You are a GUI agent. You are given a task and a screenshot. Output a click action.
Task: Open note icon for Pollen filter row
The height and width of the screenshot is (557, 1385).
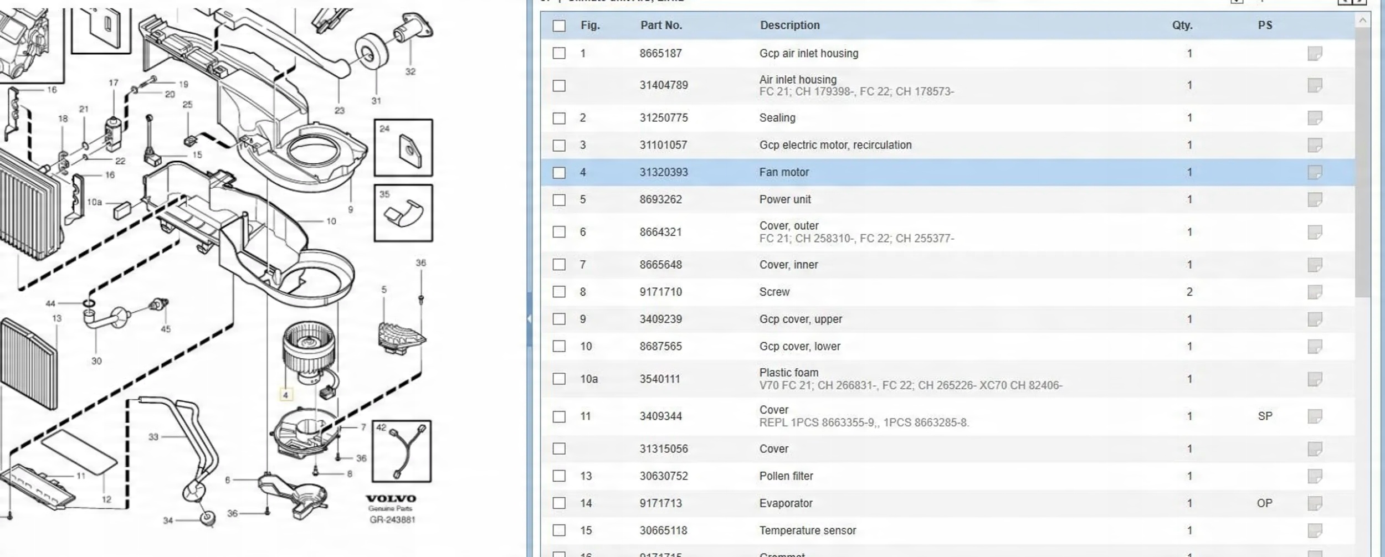click(x=1315, y=476)
